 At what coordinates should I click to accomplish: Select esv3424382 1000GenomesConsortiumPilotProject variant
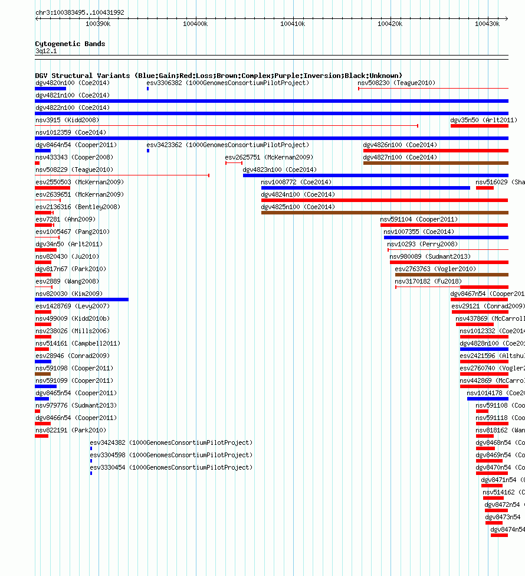[x=171, y=443]
